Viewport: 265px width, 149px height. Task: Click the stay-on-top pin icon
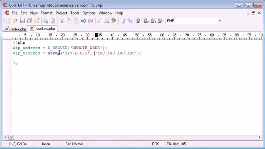tap(130, 21)
